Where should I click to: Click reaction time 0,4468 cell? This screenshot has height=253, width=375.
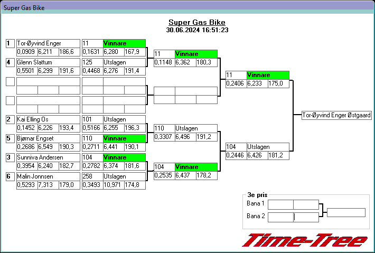click(x=92, y=71)
